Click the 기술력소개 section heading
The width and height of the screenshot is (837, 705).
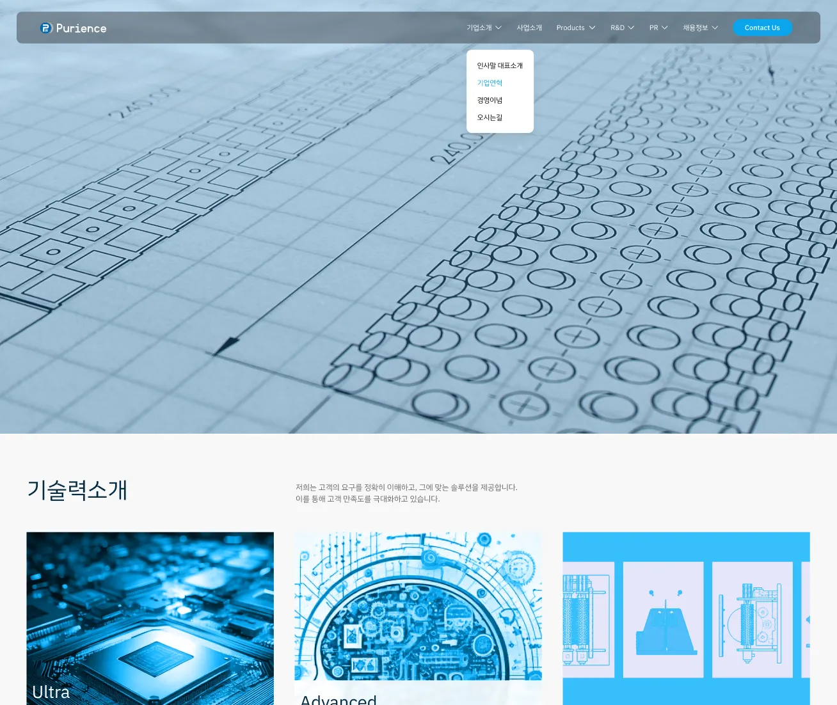[77, 490]
